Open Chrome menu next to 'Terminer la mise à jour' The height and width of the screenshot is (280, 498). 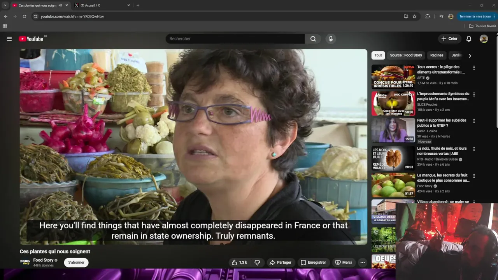tap(494, 16)
